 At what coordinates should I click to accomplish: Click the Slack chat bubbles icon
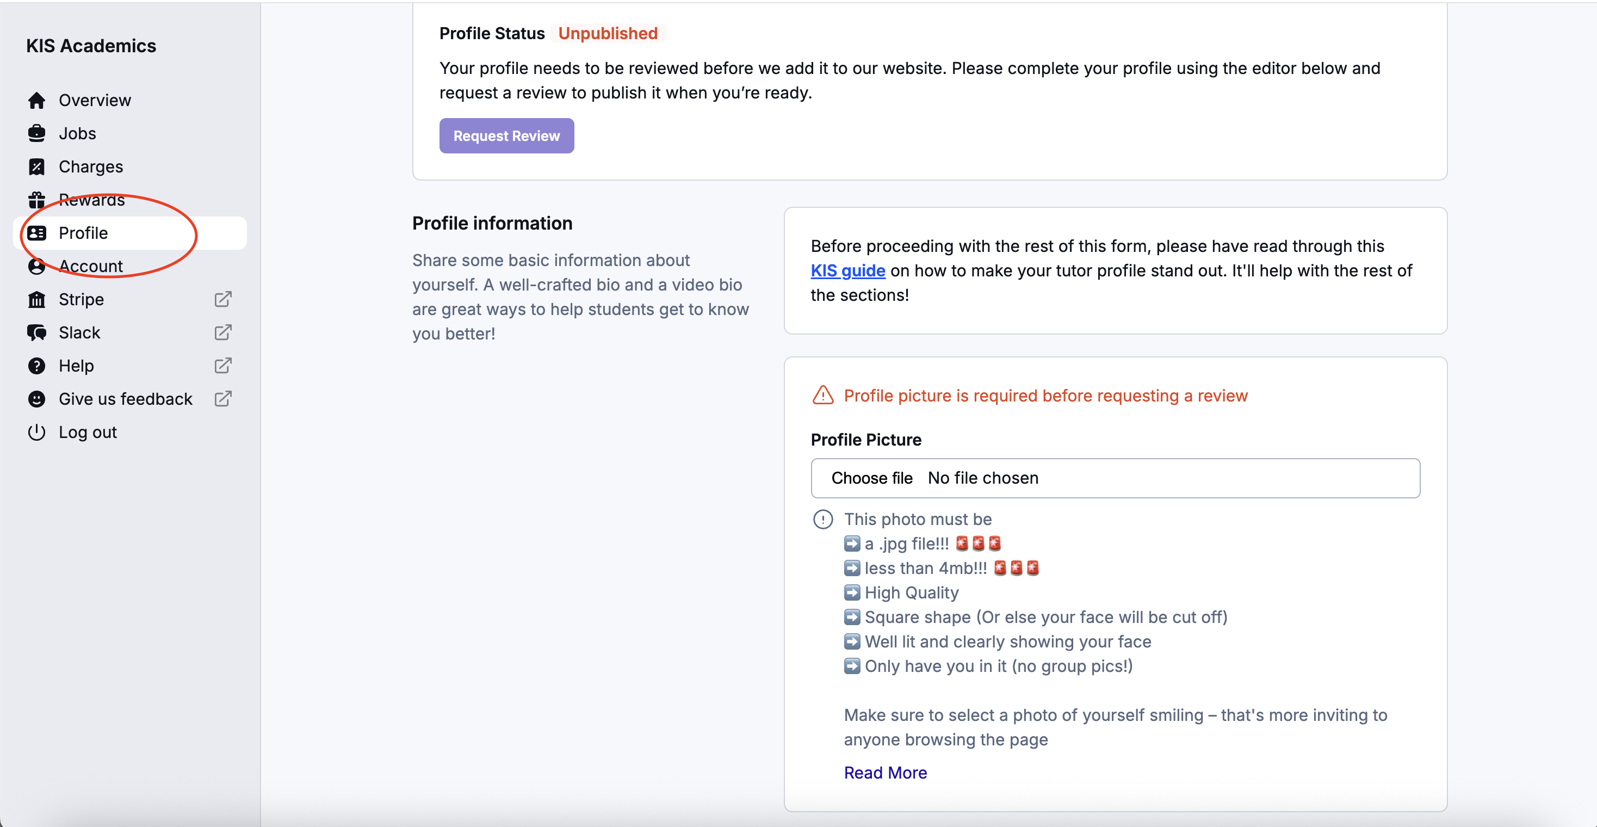pyautogui.click(x=36, y=333)
